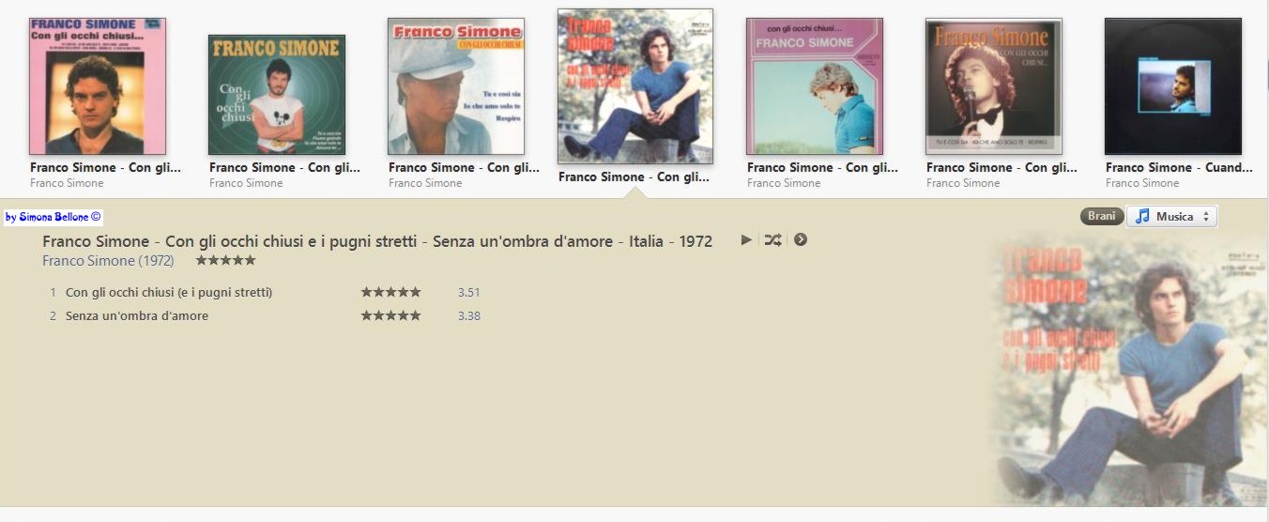The height and width of the screenshot is (522, 1269).
Task: Click the music note icon beside Musica
Action: (x=1142, y=216)
